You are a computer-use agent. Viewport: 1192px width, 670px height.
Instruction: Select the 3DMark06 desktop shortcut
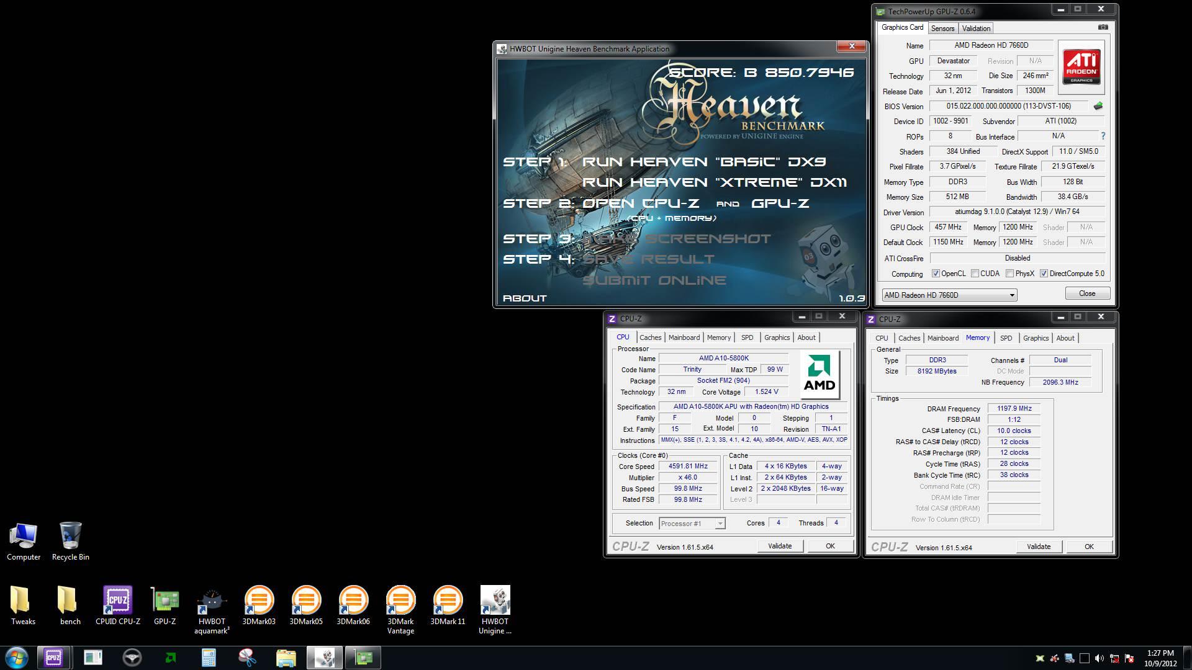pyautogui.click(x=353, y=605)
